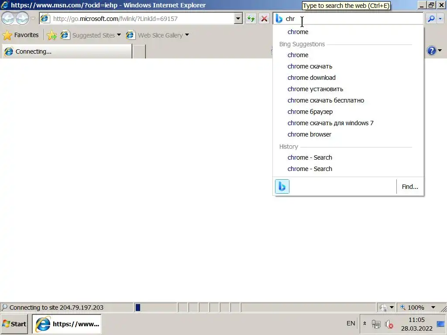Click the Back navigation arrow

pyautogui.click(x=8, y=19)
